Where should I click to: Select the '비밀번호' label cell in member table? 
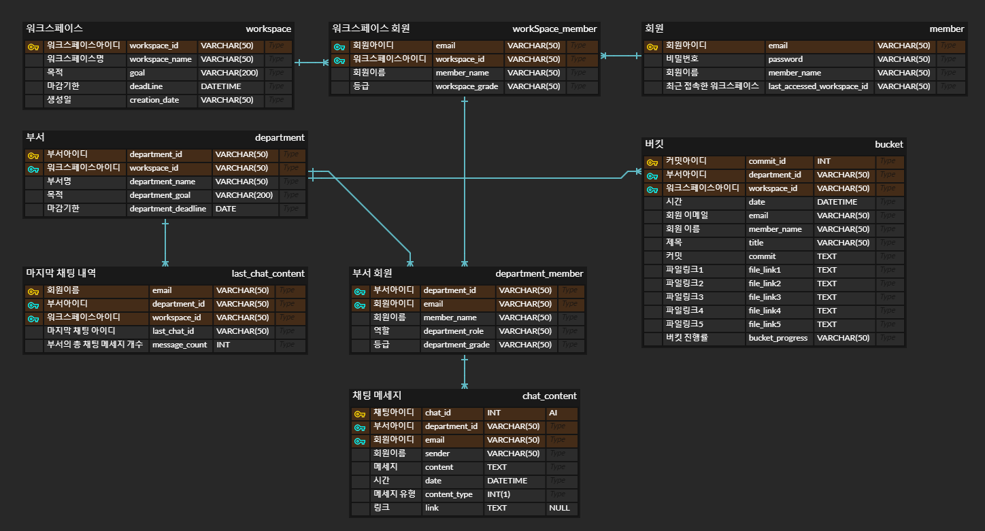point(714,60)
